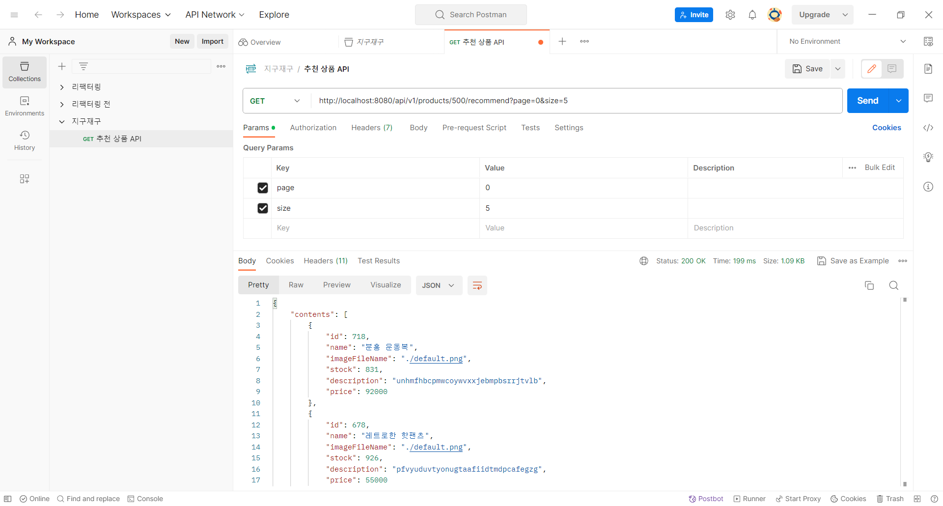Uncheck the page query parameter
943x506 pixels.
coord(263,188)
